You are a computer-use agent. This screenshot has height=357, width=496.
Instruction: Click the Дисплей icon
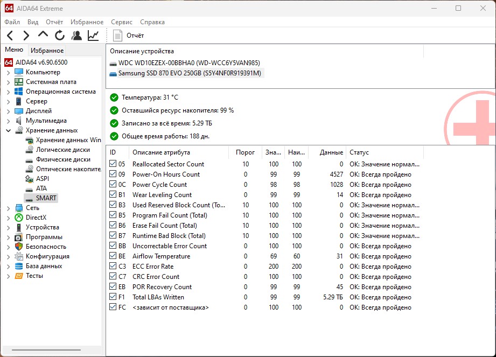click(19, 111)
